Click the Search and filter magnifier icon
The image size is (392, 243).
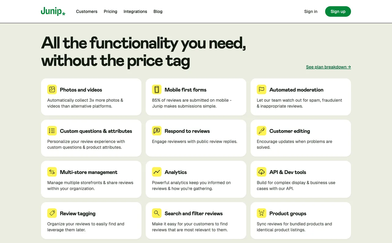coord(157,213)
